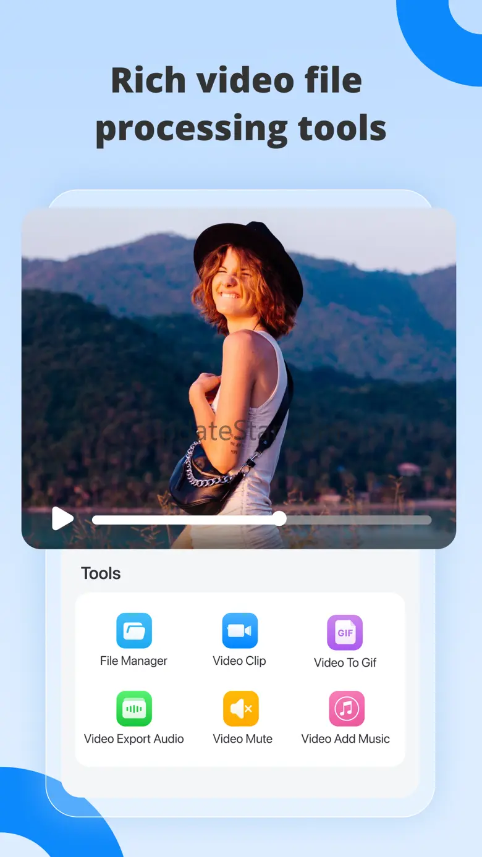
Task: Play the video with the play button
Action: (x=62, y=518)
